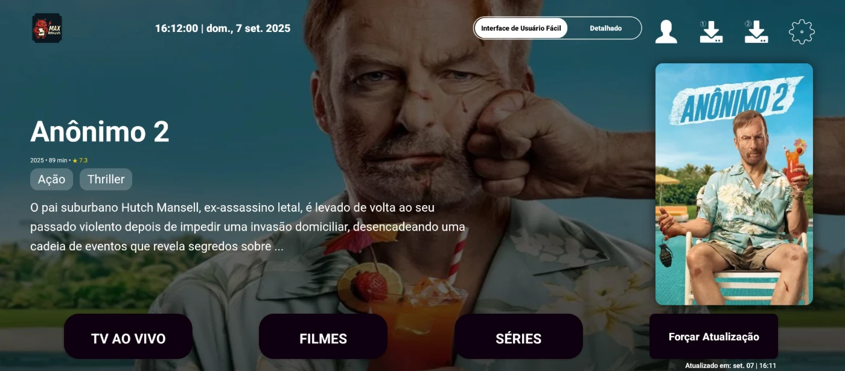The width and height of the screenshot is (845, 371).
Task: Switch to the Detalhado interface mode
Action: [605, 28]
